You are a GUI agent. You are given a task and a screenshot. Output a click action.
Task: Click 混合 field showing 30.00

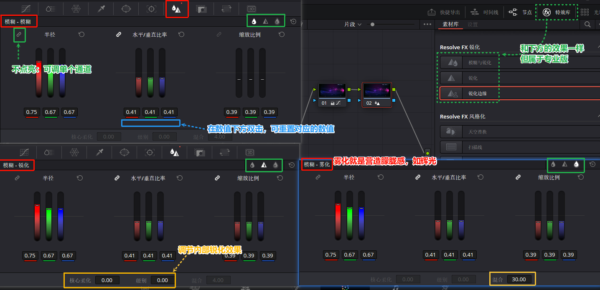tap(519, 279)
